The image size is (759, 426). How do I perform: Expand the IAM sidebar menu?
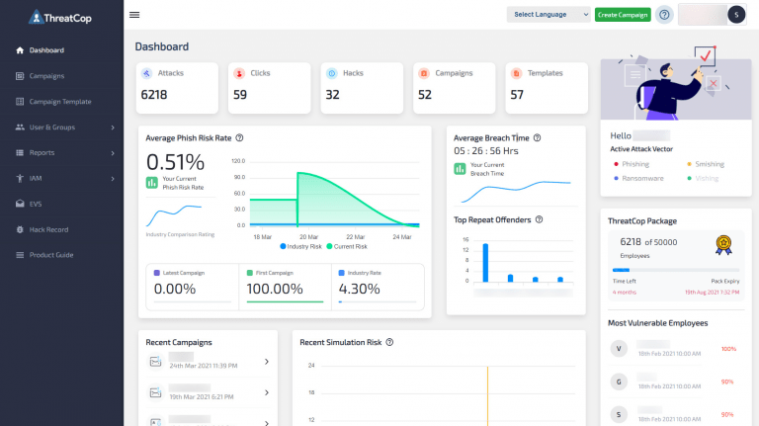pyautogui.click(x=65, y=179)
